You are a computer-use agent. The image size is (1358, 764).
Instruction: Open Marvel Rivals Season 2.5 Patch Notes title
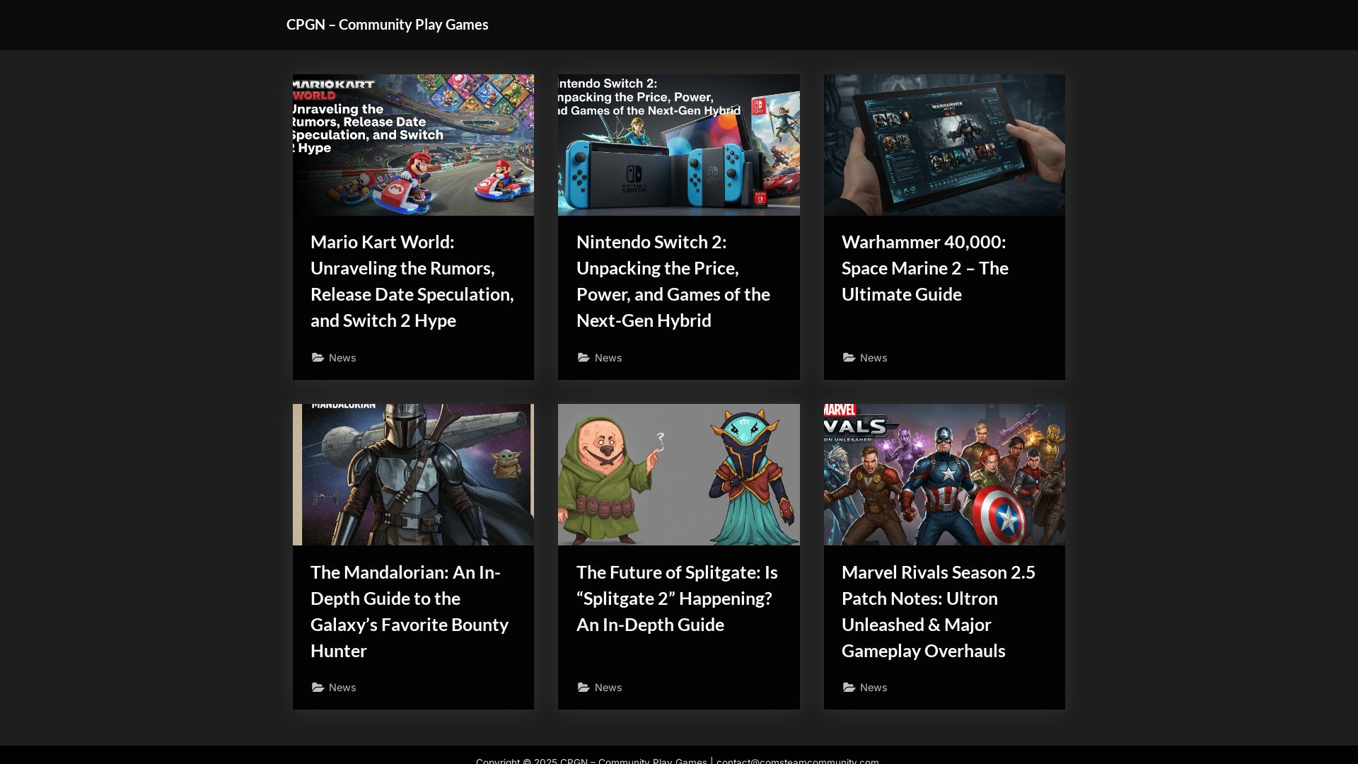click(939, 611)
